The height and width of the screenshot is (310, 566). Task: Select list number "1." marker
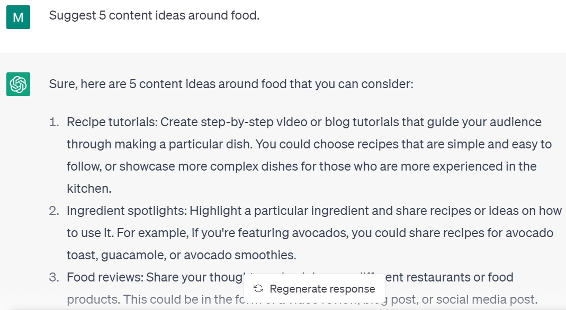click(x=55, y=123)
